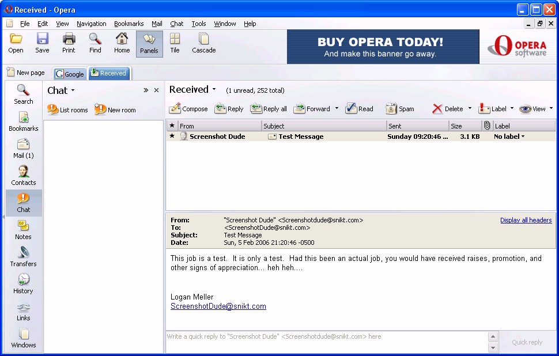Open the Bookmarks menu
The width and height of the screenshot is (559, 356).
(x=129, y=24)
